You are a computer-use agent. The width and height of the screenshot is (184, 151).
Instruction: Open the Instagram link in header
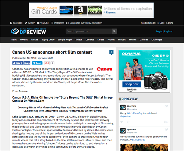coord(58,23)
